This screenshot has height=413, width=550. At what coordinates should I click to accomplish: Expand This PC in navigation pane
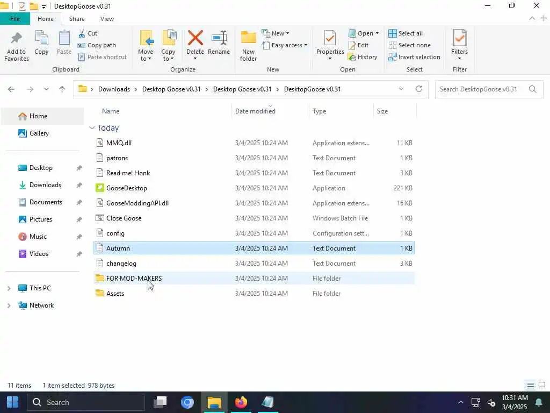tap(9, 288)
